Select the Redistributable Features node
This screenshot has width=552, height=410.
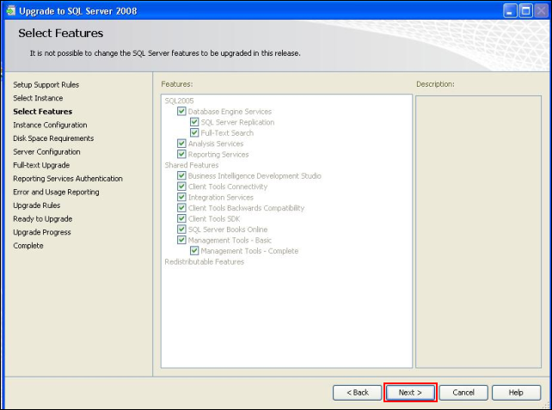pyautogui.click(x=204, y=262)
